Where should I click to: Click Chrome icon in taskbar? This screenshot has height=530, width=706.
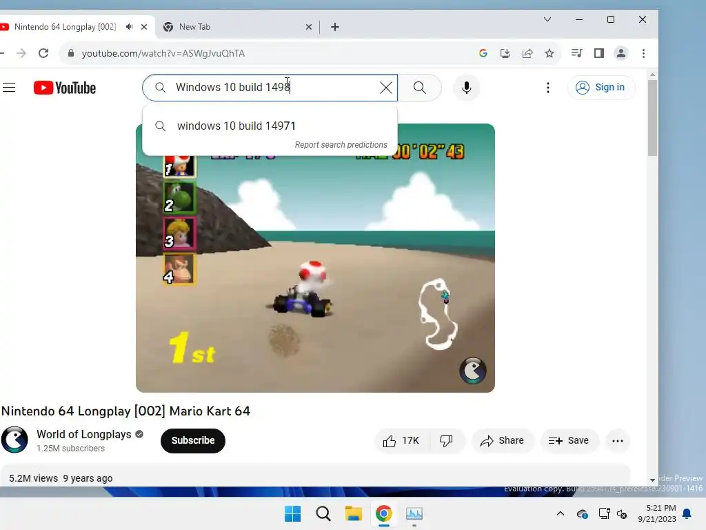click(x=383, y=513)
